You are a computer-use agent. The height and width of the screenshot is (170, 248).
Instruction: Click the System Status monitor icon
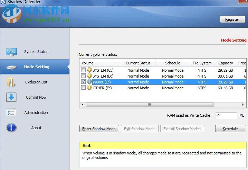click(11, 52)
